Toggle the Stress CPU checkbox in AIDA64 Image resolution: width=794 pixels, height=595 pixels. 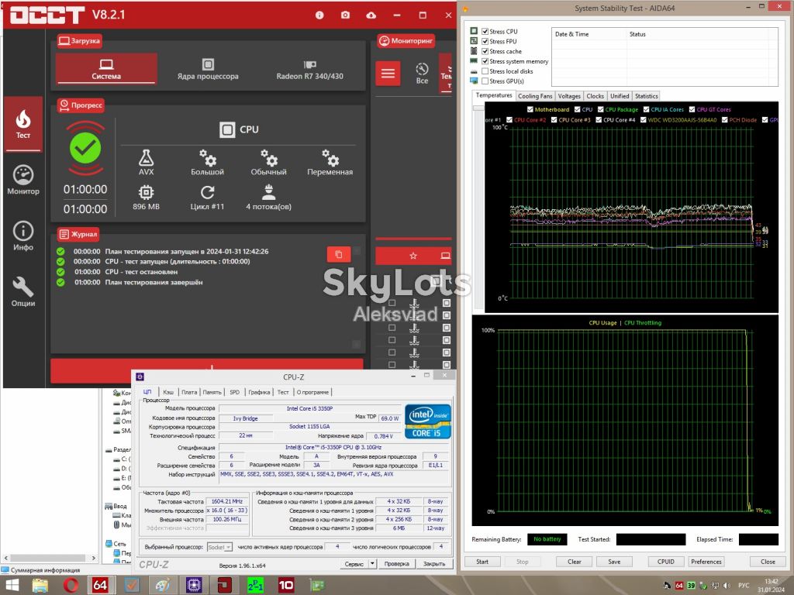point(485,31)
